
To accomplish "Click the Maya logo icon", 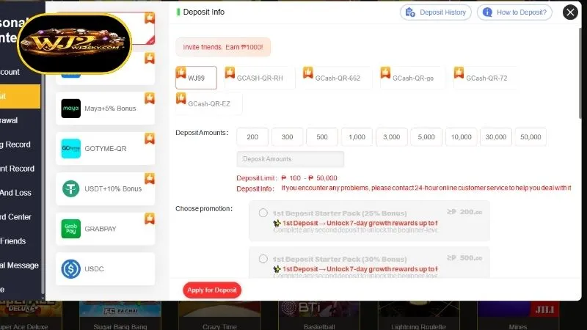I will [x=70, y=109].
